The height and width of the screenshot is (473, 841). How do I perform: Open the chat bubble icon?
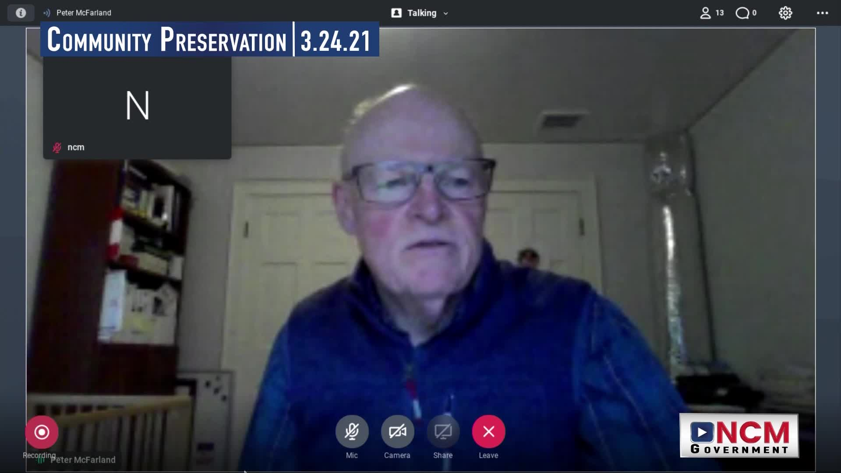743,13
